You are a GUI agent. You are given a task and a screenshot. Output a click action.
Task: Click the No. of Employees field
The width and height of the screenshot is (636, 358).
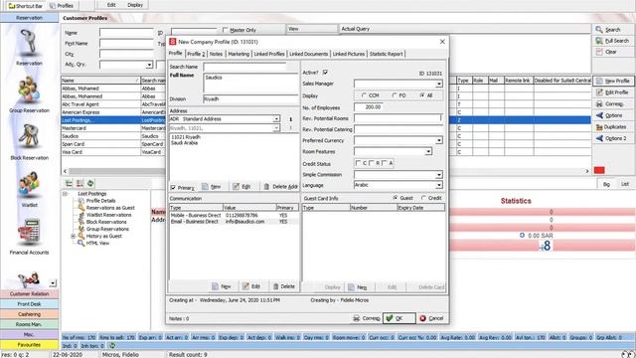368,107
